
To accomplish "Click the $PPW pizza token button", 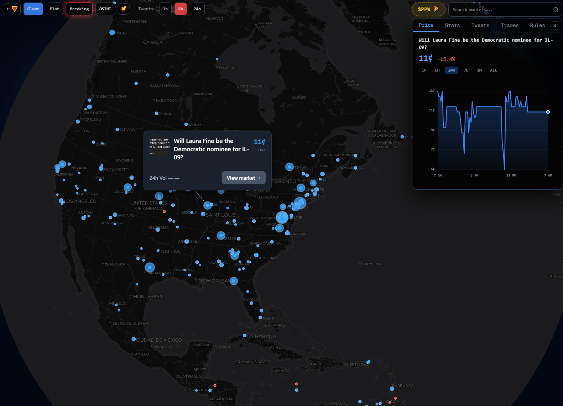I will [x=428, y=9].
